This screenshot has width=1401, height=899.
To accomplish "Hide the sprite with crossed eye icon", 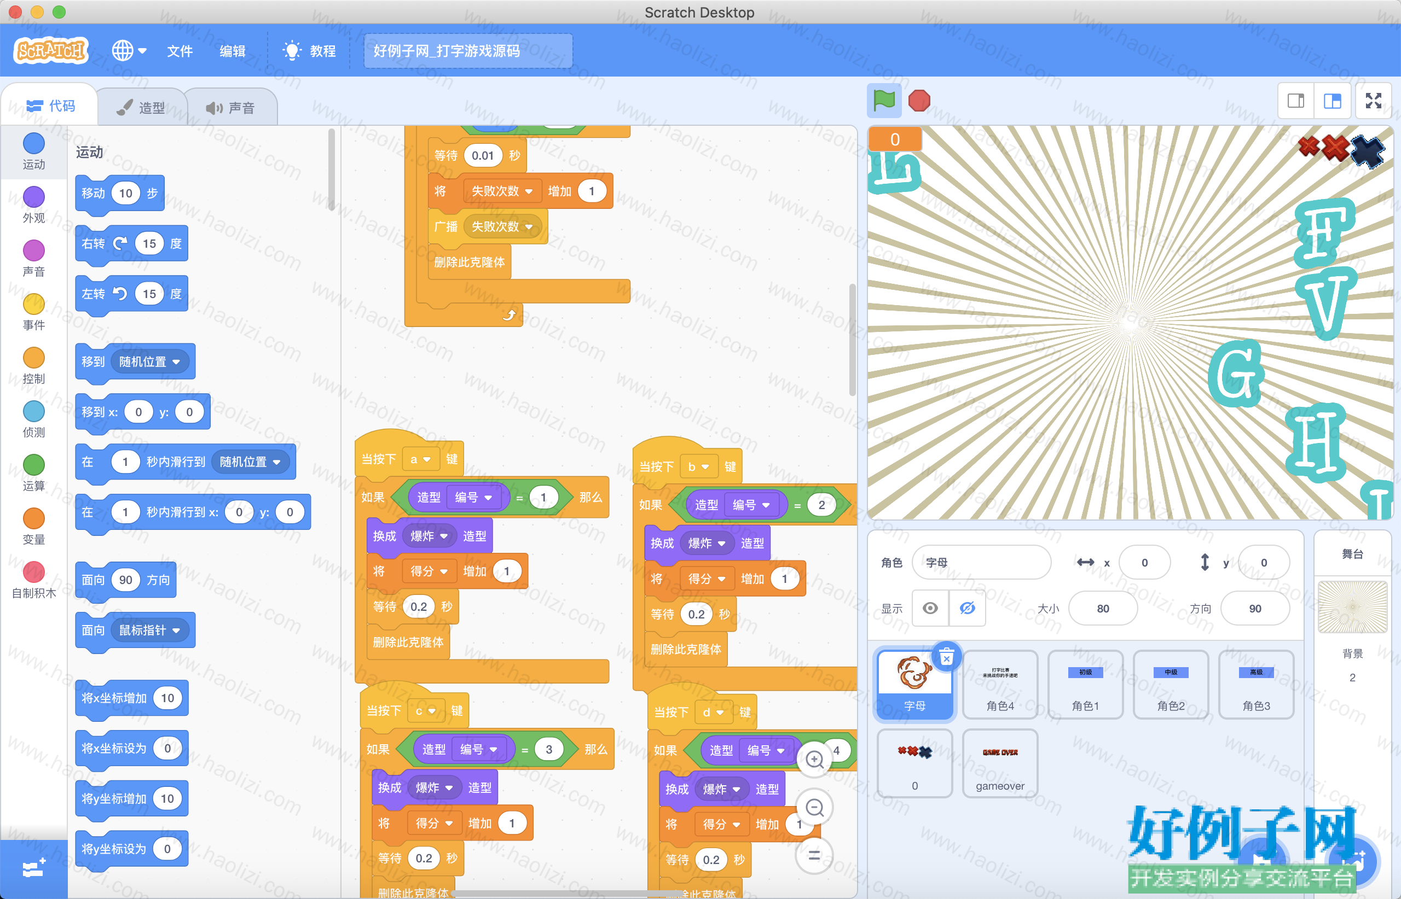I will point(968,608).
